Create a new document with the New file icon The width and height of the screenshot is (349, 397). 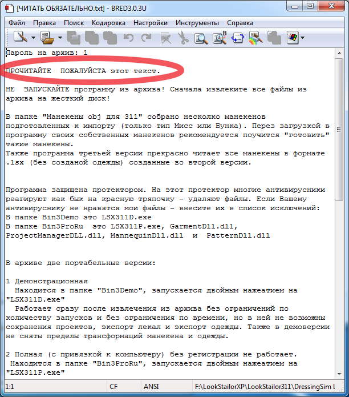tap(21, 38)
